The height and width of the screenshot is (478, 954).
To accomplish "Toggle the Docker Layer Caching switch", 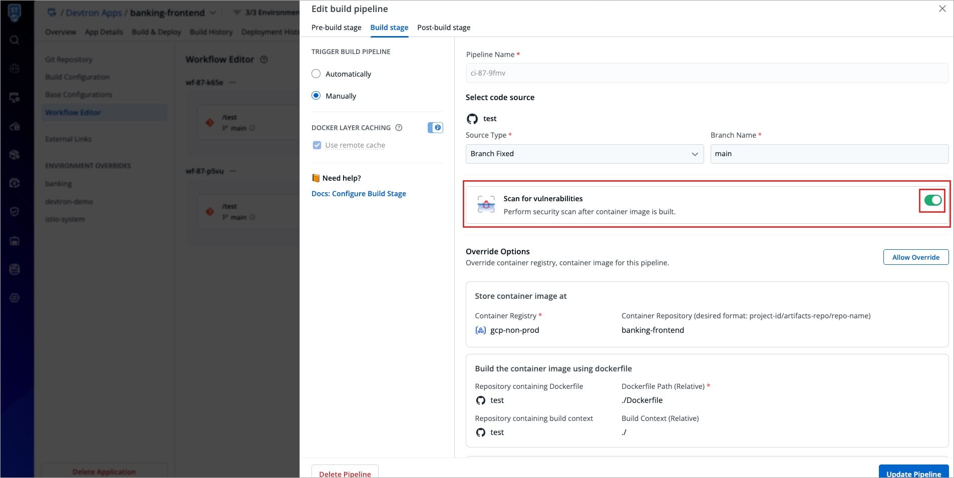I will 435,128.
